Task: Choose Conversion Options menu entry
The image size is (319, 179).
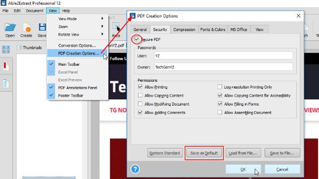Action: point(78,45)
